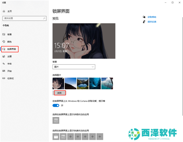Go to 主页 home in settings sidebar
This screenshot has width=183, height=142.
[7, 11]
